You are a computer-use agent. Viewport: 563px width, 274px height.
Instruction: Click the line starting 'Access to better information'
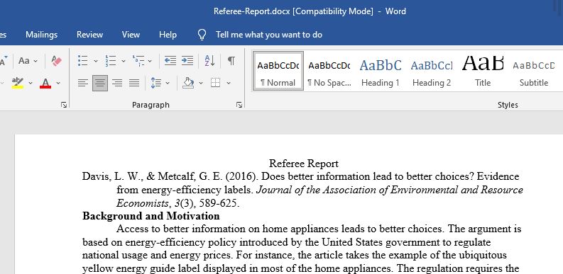tap(319, 229)
